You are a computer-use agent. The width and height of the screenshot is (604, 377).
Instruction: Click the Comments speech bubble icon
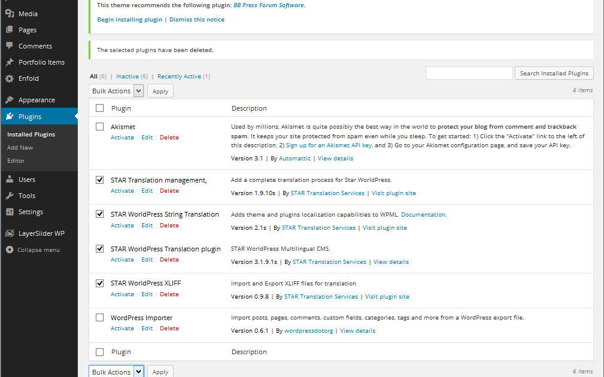pos(10,46)
